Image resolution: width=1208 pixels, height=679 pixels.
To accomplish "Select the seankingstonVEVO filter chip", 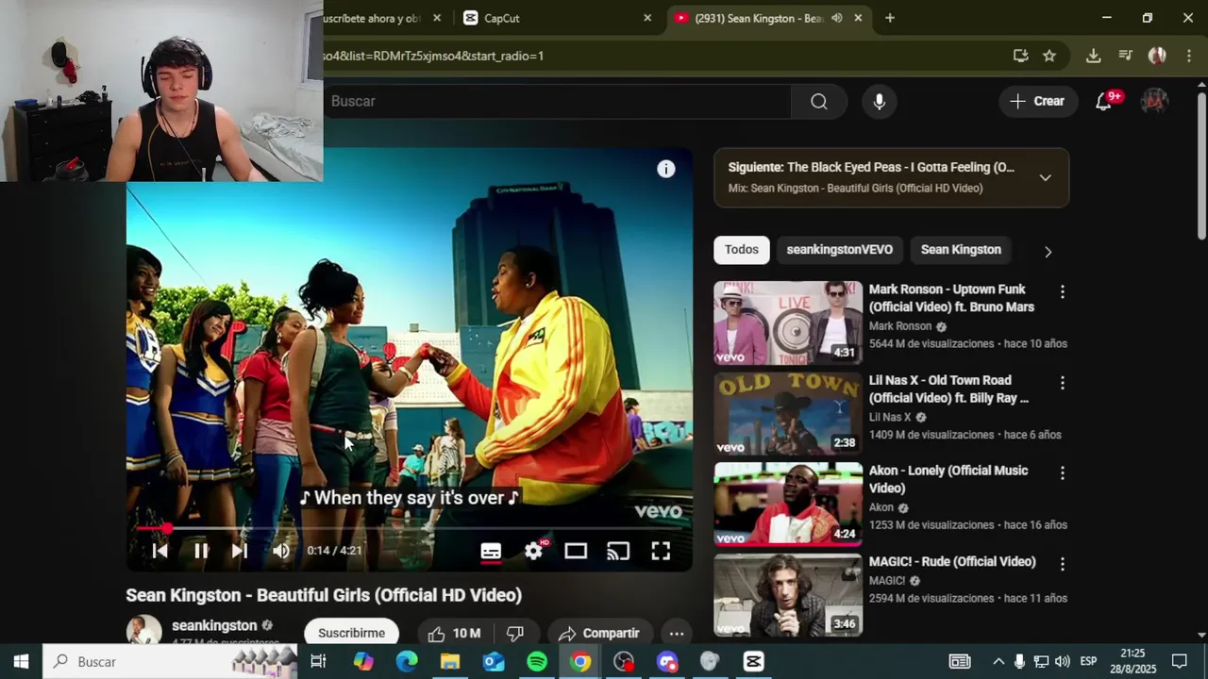I will click(x=840, y=250).
